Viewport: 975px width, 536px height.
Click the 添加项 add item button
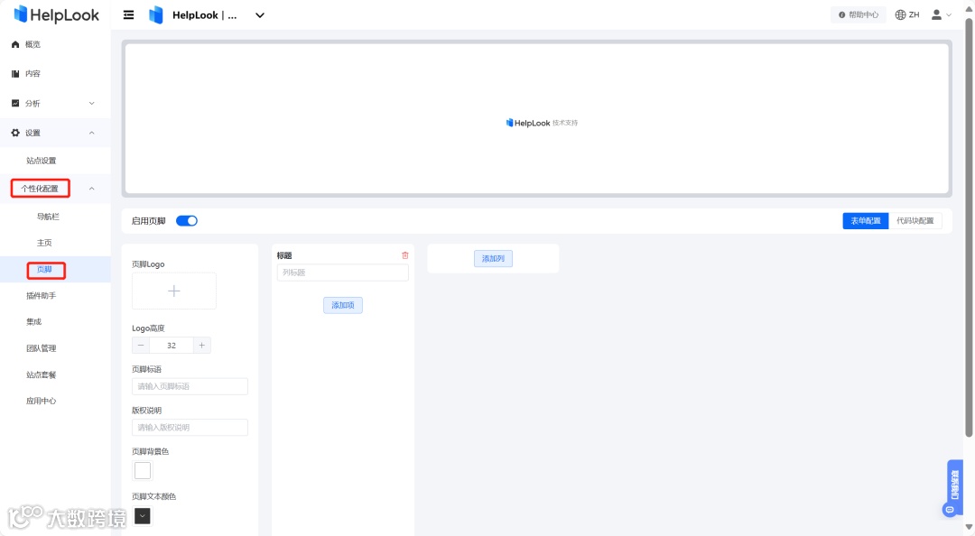point(343,305)
